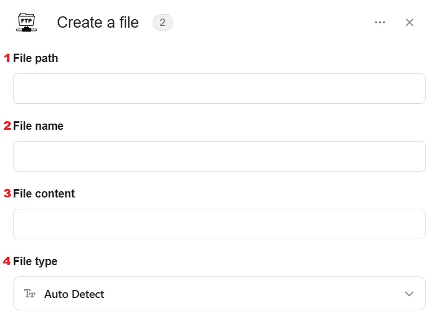Open the Auto Detect dropdown

[x=219, y=293]
